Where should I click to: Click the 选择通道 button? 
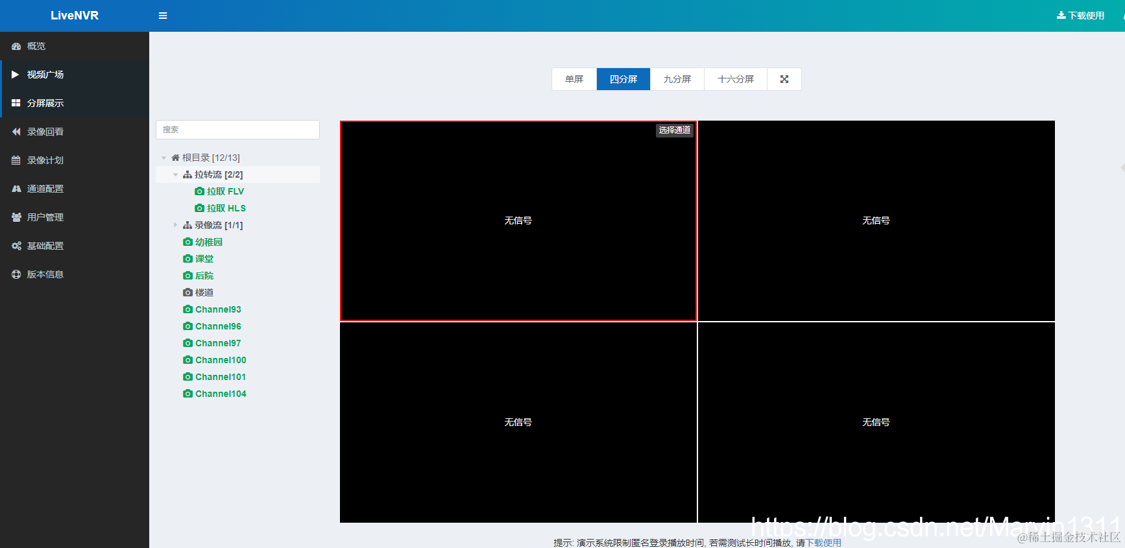675,130
